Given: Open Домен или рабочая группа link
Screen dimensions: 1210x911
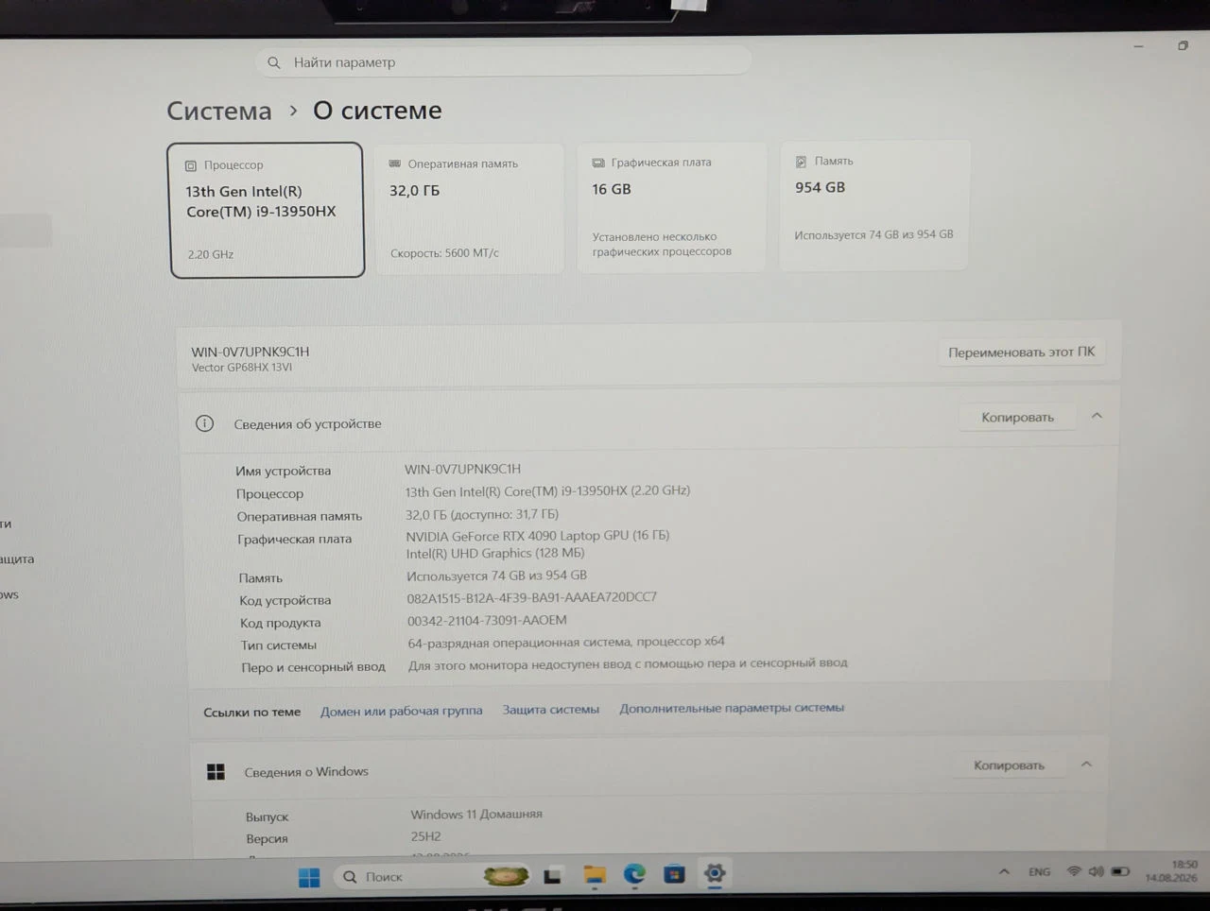Looking at the screenshot, I should [x=401, y=711].
